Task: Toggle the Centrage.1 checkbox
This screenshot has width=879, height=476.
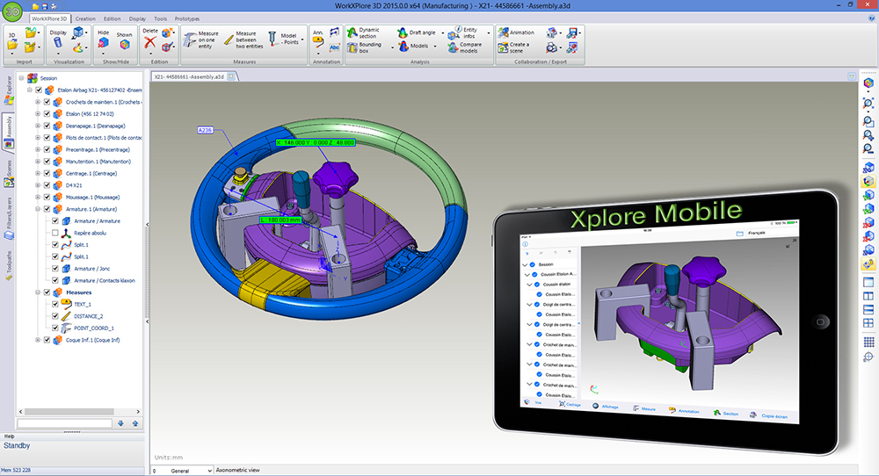Action: click(47, 174)
